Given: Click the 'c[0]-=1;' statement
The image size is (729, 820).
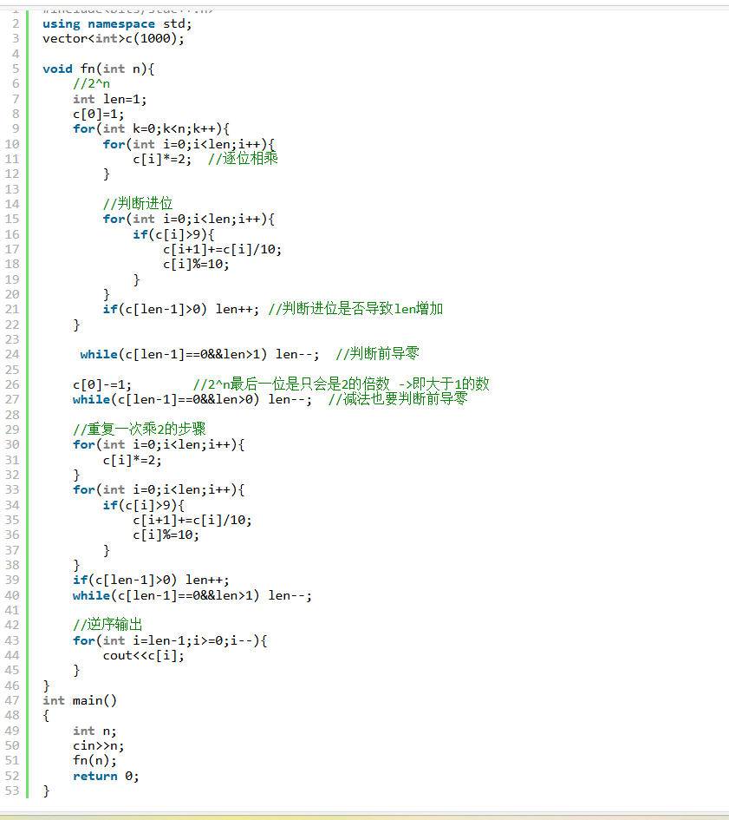Looking at the screenshot, I should click(102, 384).
